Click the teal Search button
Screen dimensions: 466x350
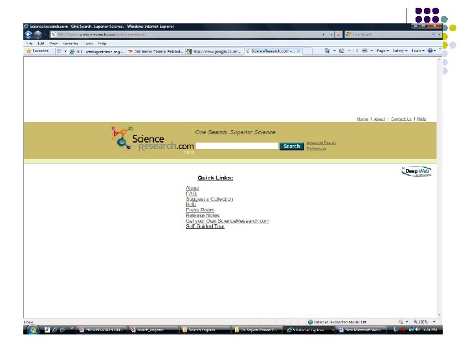tap(291, 146)
